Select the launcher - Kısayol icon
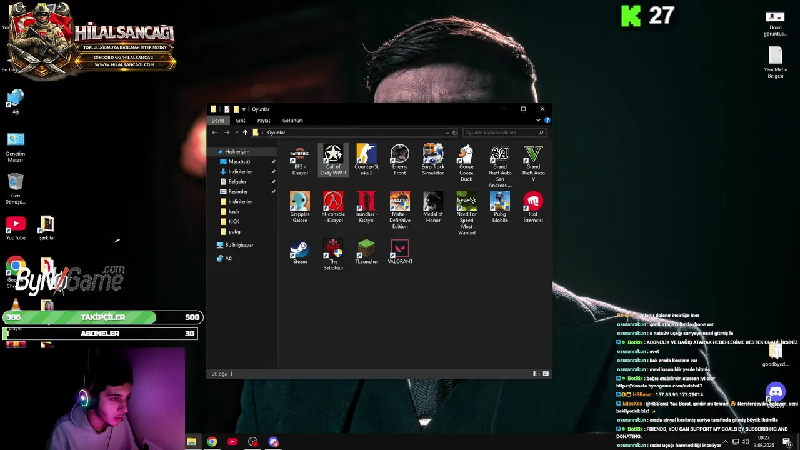Screen dimensions: 800x450 [x=366, y=207]
